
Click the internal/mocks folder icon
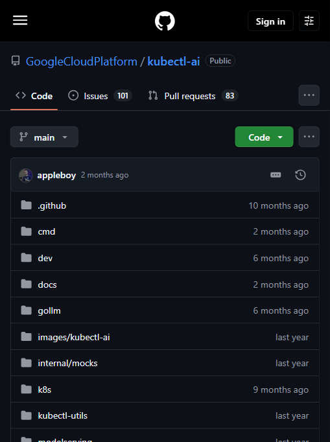[x=26, y=363]
